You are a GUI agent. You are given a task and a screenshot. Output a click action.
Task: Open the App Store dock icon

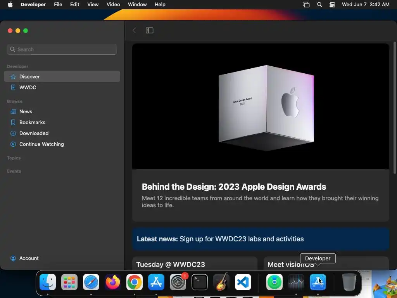tap(156, 282)
